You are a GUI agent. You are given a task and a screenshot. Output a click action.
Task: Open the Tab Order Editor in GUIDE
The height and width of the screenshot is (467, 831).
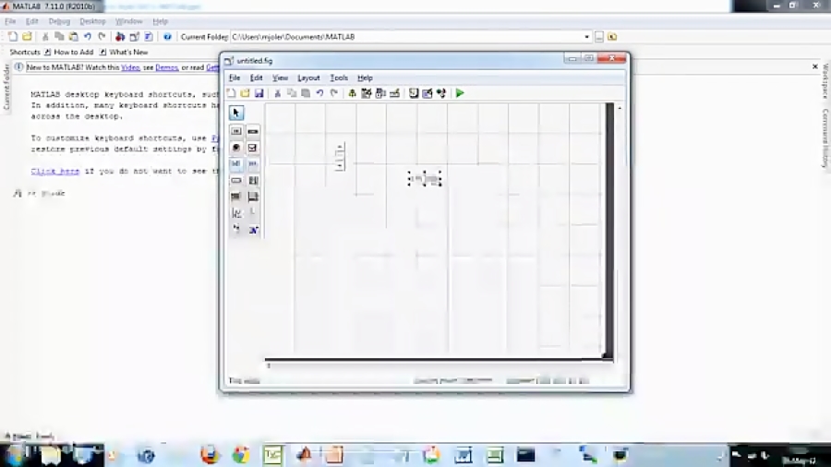[x=380, y=93]
